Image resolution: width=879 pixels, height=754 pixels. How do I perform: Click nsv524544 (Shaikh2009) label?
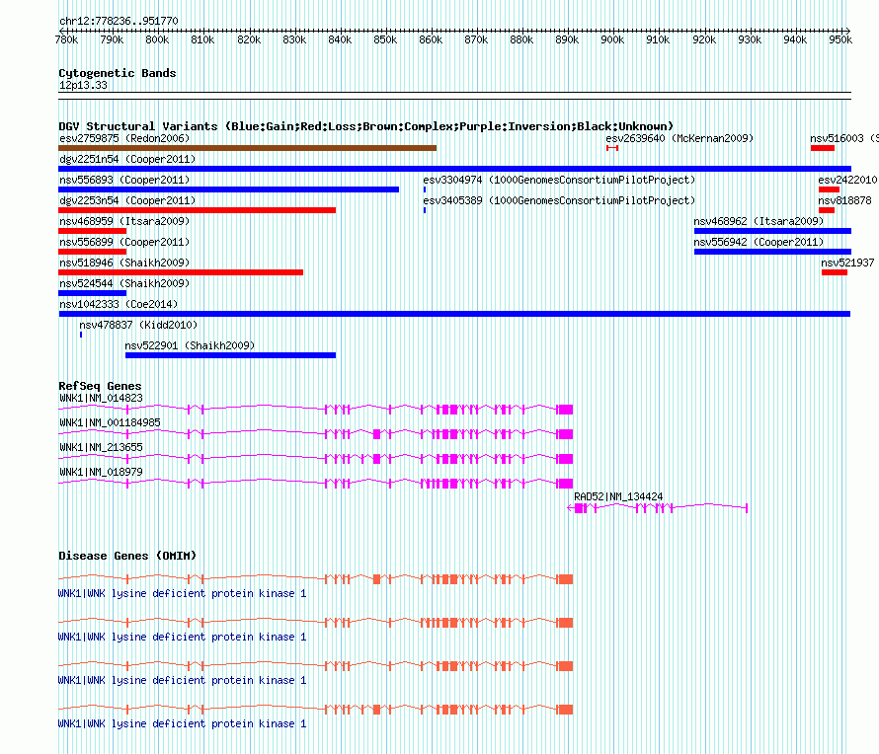pos(124,283)
